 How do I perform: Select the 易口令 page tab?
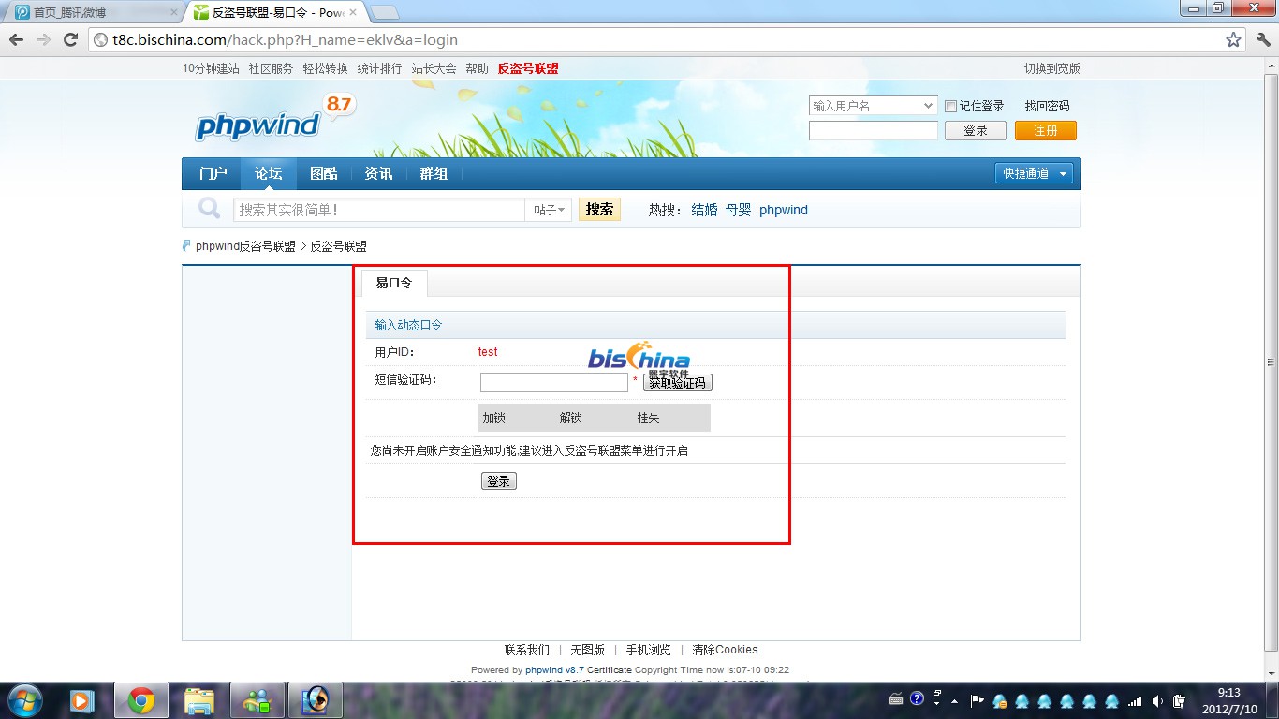pos(393,283)
